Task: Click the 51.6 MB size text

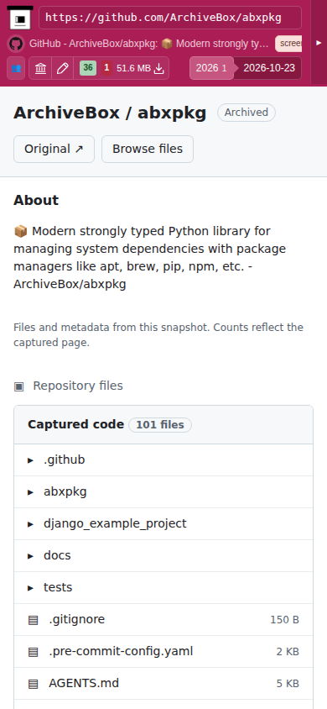Action: 133,68
